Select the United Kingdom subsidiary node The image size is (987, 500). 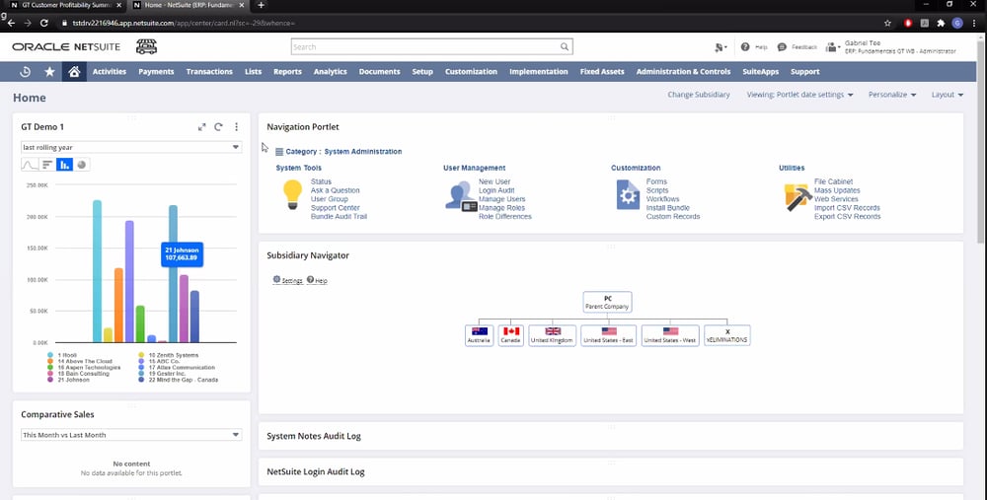pos(552,335)
